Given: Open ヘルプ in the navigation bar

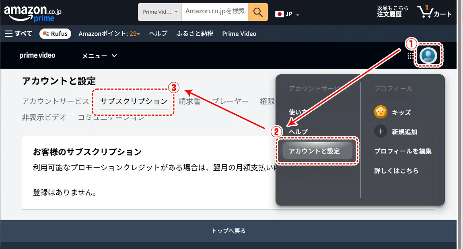Looking at the screenshot, I should point(158,34).
